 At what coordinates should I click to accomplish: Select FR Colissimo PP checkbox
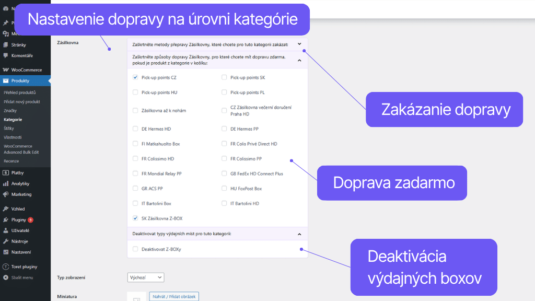(x=224, y=159)
